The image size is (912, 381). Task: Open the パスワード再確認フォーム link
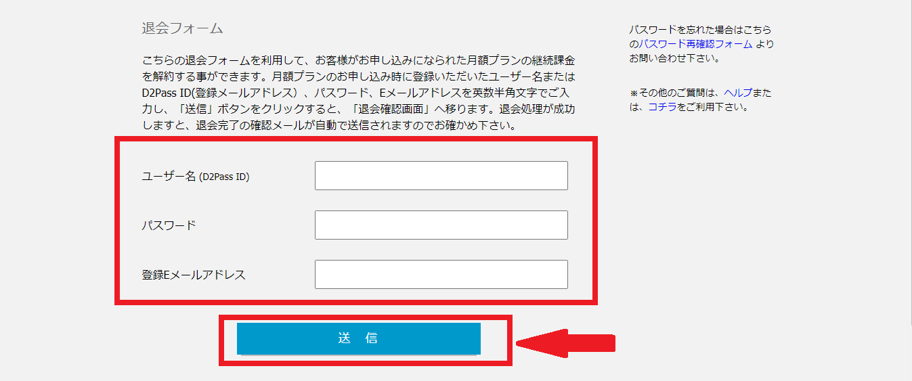point(696,44)
